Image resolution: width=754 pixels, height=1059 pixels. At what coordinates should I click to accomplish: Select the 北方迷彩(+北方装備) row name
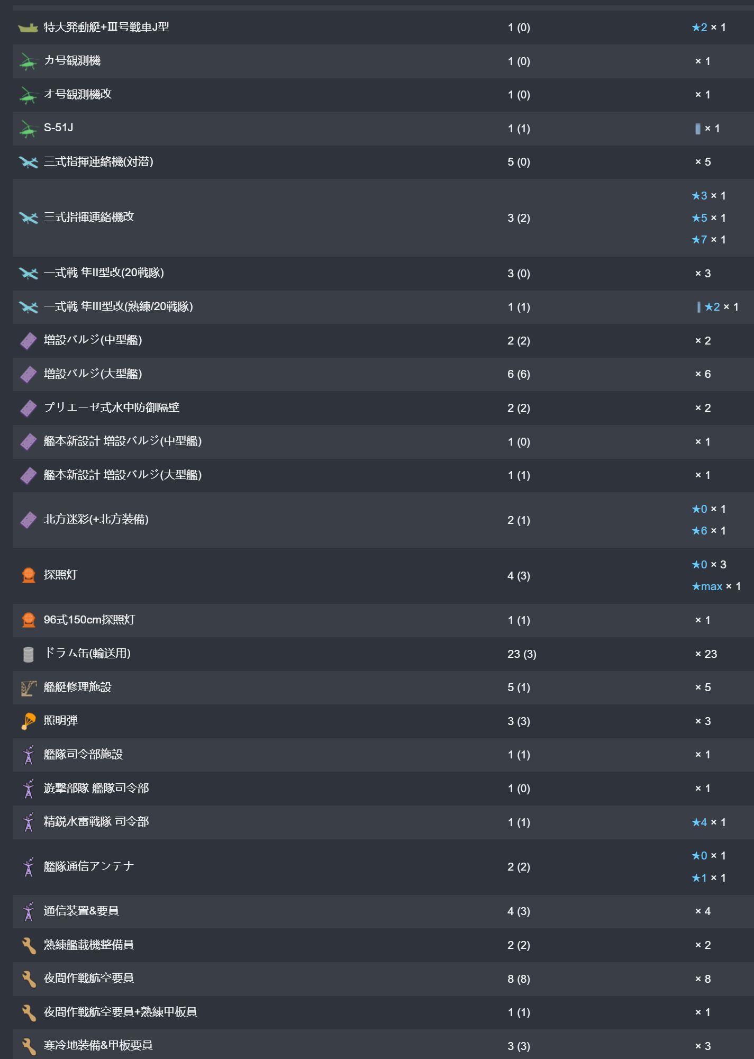click(x=96, y=519)
